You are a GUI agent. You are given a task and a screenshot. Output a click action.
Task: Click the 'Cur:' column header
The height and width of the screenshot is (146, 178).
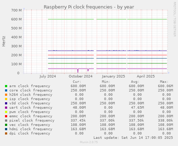click(x=77, y=82)
